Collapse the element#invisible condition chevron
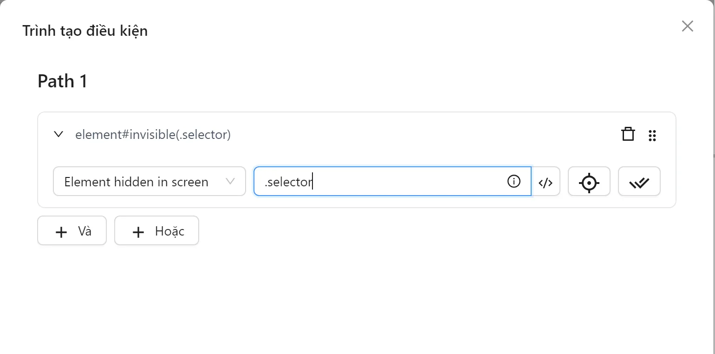Image resolution: width=715 pixels, height=354 pixels. pos(58,135)
